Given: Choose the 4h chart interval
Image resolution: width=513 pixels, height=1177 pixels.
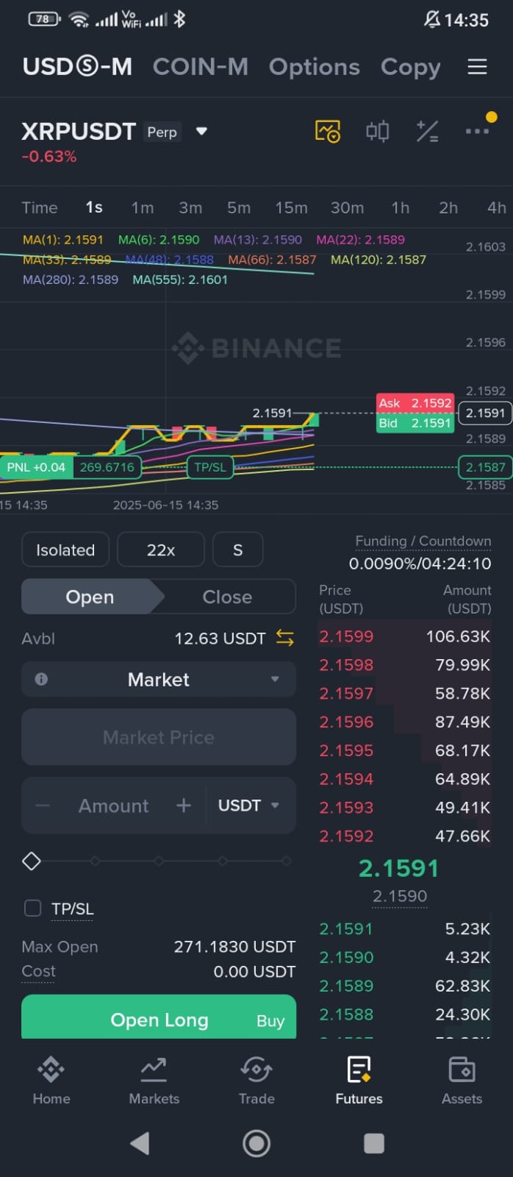Looking at the screenshot, I should click(497, 207).
